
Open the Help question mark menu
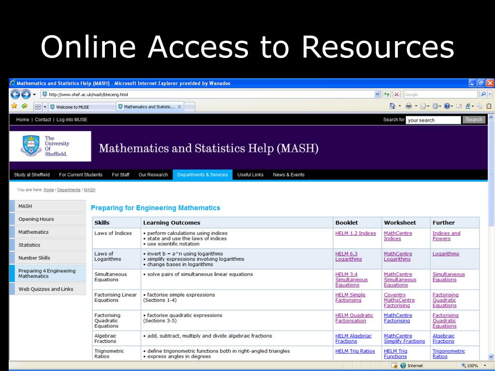448,106
